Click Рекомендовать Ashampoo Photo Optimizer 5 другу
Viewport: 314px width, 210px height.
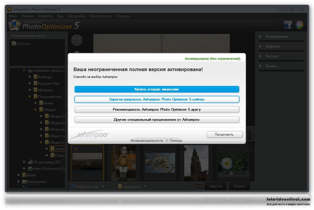[x=157, y=109]
